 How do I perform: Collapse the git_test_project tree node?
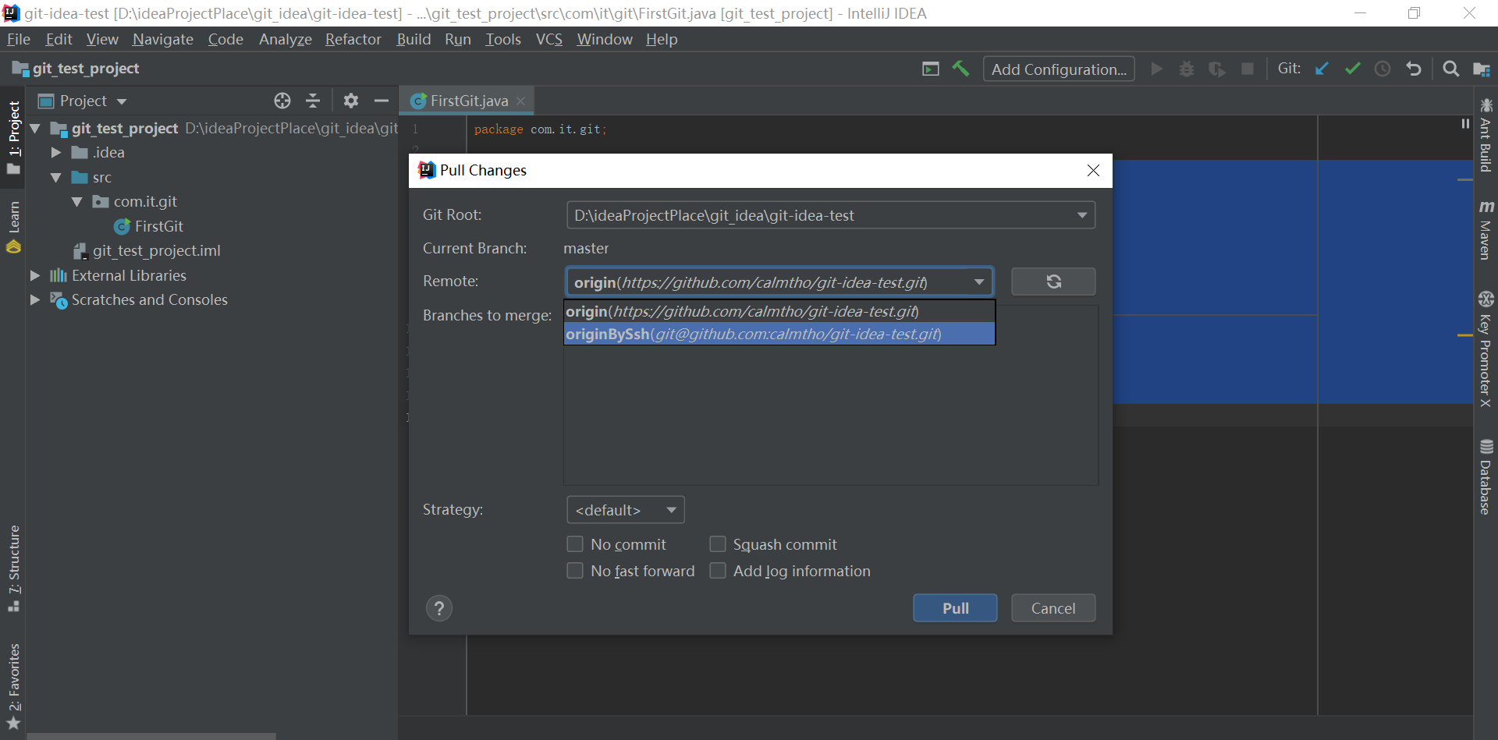click(x=35, y=128)
